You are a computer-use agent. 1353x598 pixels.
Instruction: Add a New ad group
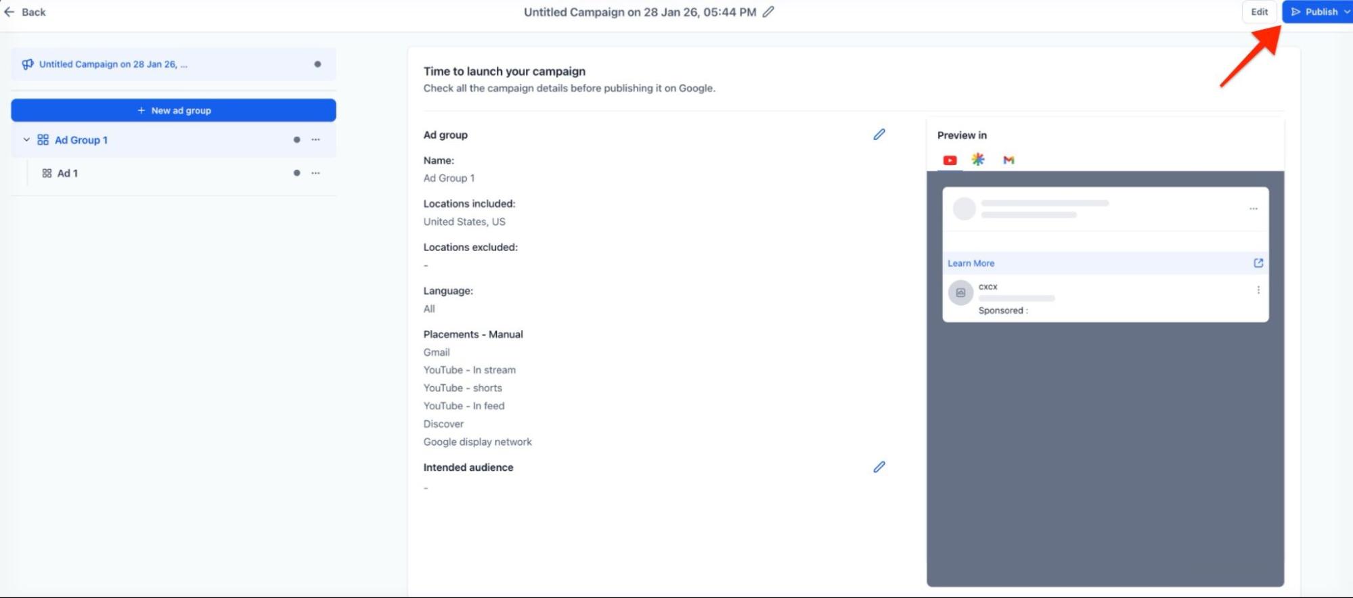point(173,110)
